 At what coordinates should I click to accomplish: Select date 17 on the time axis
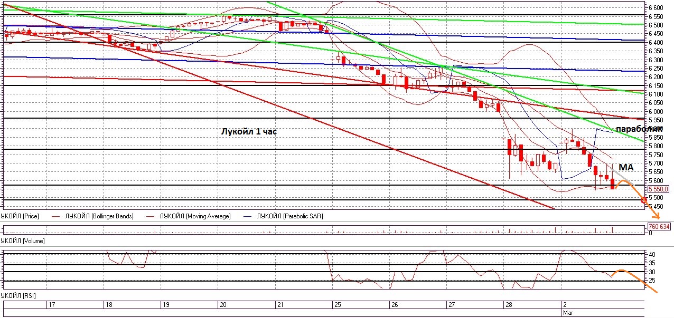click(x=52, y=305)
